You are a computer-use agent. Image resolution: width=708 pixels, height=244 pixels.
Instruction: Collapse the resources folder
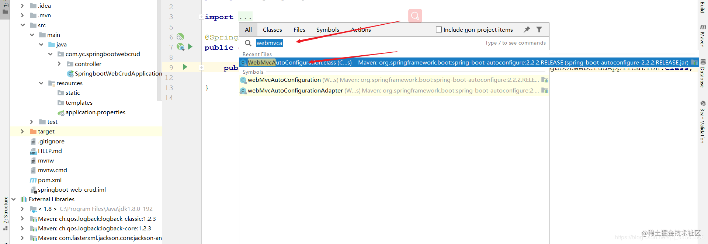point(41,83)
